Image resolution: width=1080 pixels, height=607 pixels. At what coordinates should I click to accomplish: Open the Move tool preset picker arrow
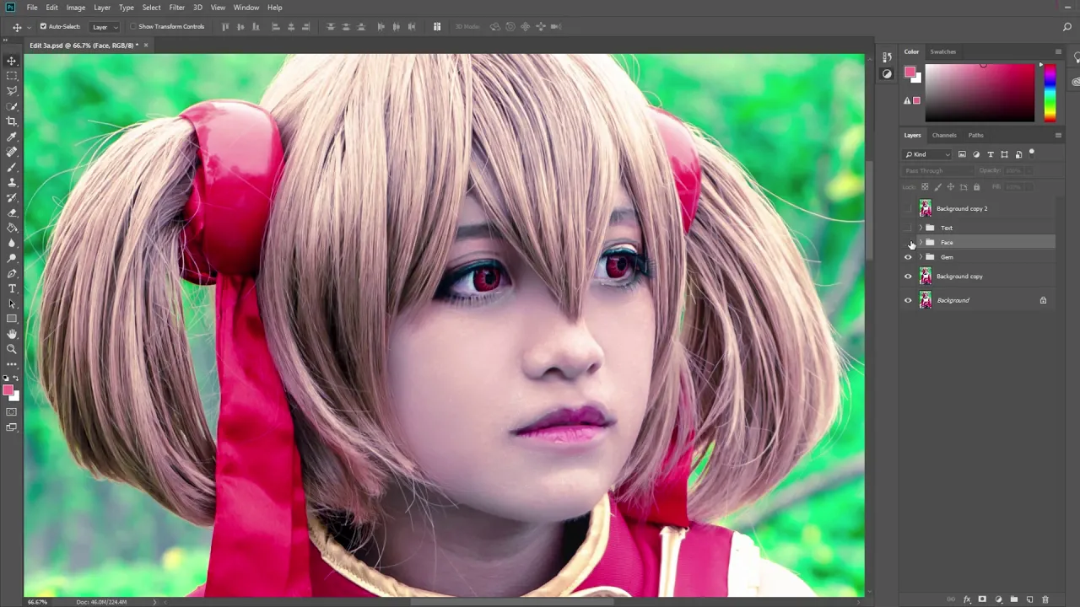29,27
